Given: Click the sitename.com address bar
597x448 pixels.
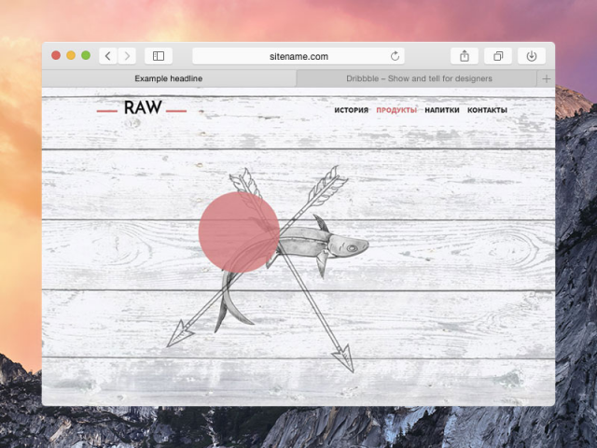Looking at the screenshot, I should tap(298, 56).
